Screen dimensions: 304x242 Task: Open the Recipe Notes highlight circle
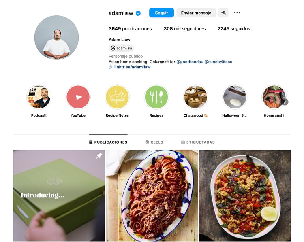click(117, 97)
